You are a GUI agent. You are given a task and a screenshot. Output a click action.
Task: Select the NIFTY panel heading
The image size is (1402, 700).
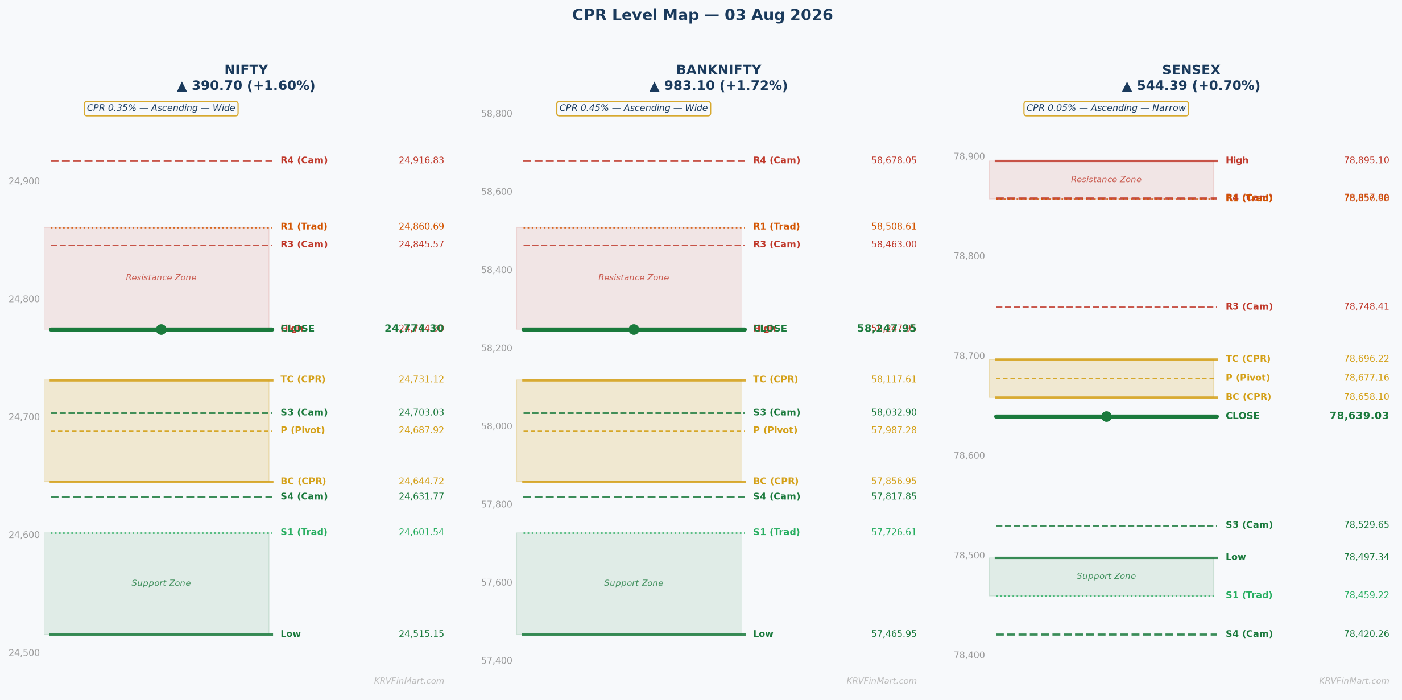pyautogui.click(x=246, y=71)
